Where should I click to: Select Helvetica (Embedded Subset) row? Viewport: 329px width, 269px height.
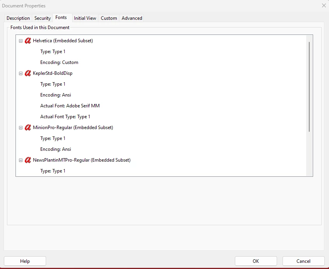pyautogui.click(x=63, y=41)
